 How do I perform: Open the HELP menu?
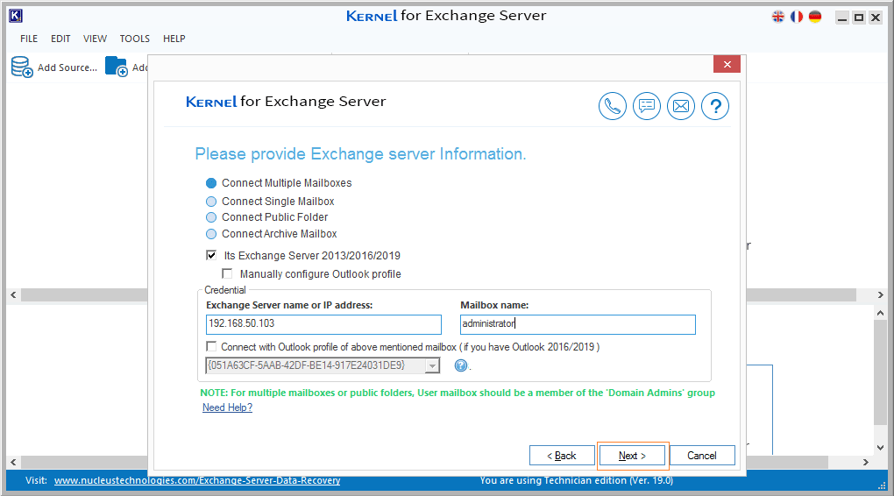click(174, 39)
